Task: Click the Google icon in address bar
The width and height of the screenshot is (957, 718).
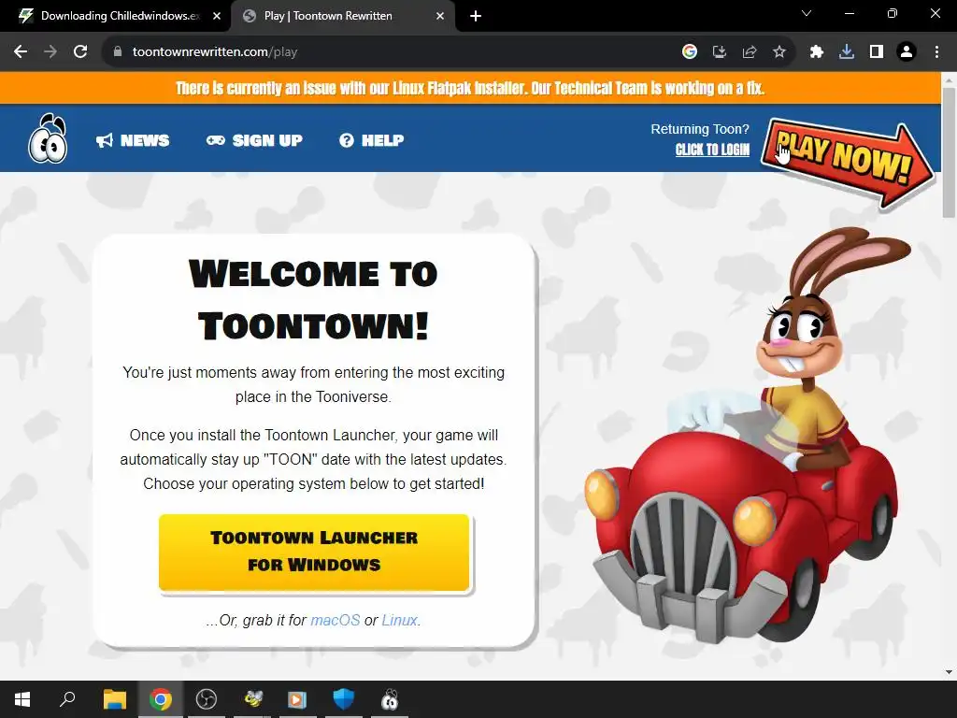Action: click(x=690, y=52)
